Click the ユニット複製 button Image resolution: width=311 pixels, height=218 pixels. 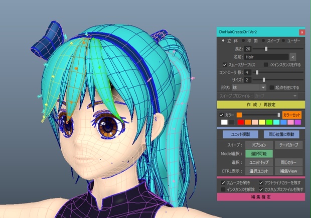240,134
